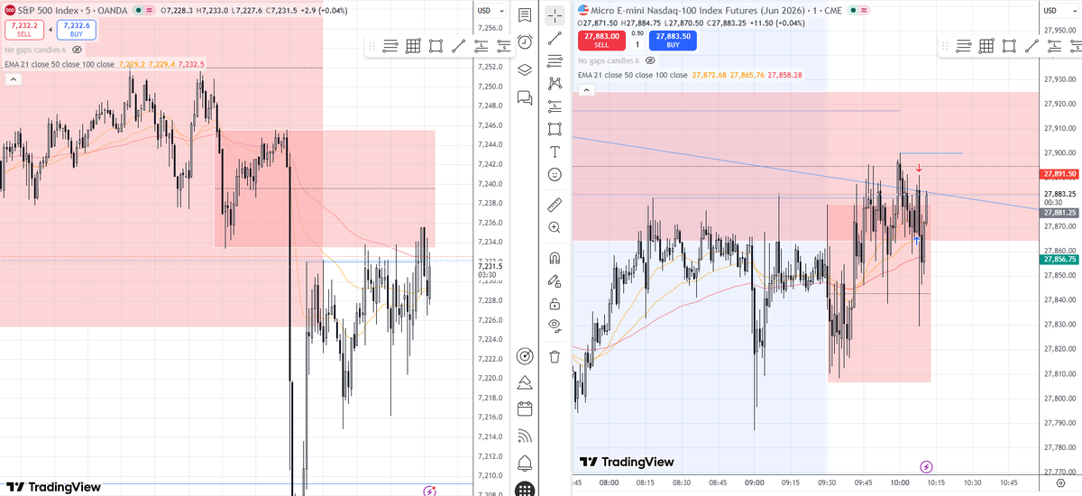1082x496 pixels.
Task: Select EMA indicator legend on S&P chart
Action: click(x=59, y=64)
